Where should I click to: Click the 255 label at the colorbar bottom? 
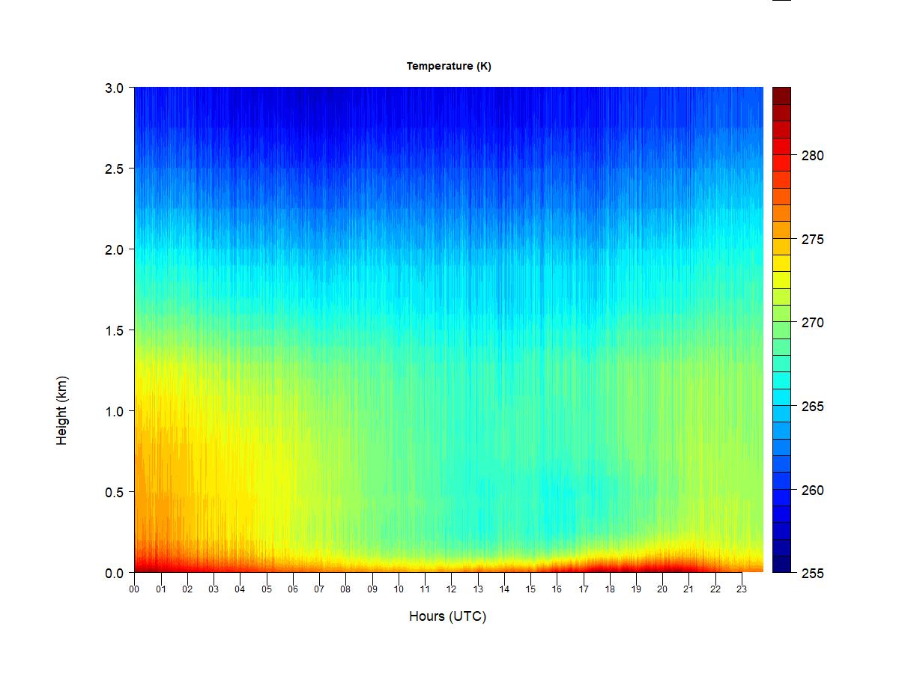tap(813, 574)
